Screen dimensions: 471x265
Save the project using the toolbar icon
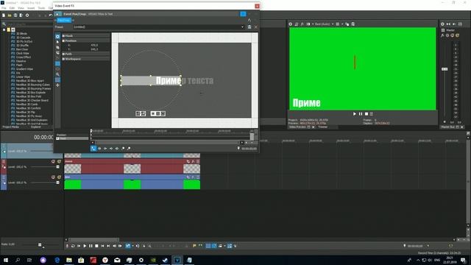coord(15,15)
